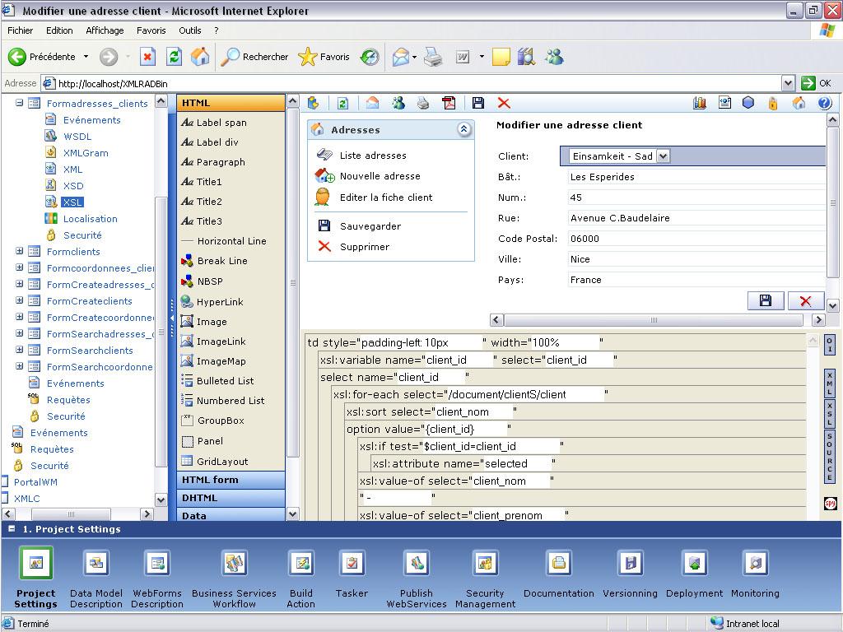Click IE Refresh button in toolbar
Image resolution: width=843 pixels, height=632 pixels.
point(174,57)
